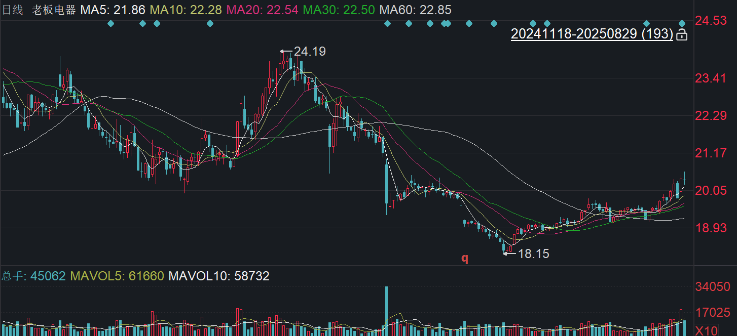Screen dimensions: 737x336
Task: Select the MAVOL10 volume average label
Action: tap(219, 276)
